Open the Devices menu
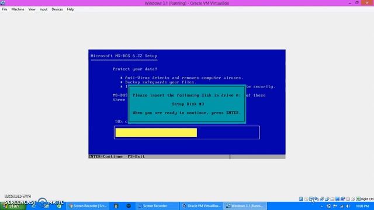The image size is (374, 210). [x=57, y=9]
